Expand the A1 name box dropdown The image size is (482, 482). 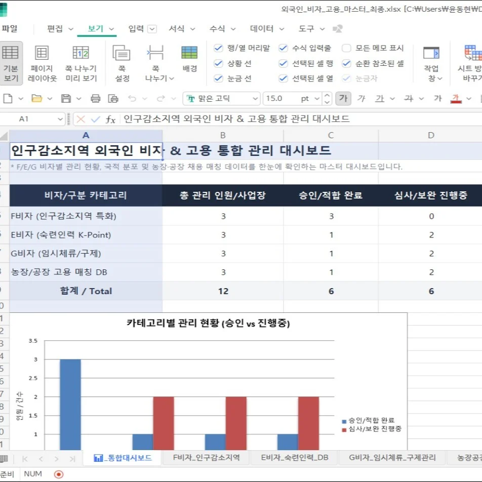point(60,119)
